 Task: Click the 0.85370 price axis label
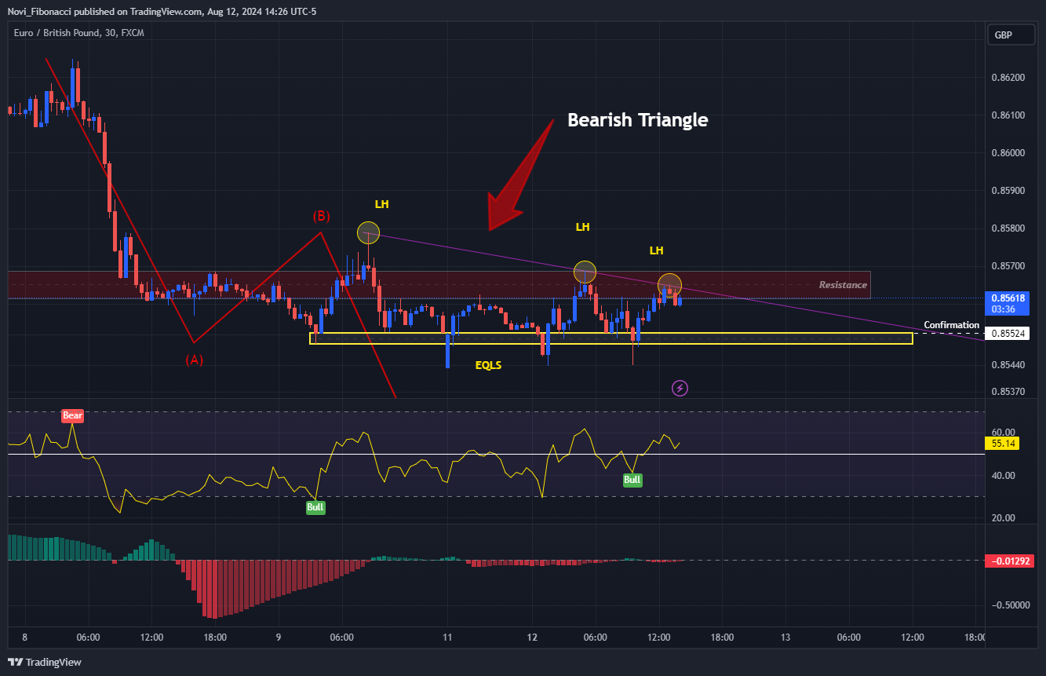pos(1008,391)
